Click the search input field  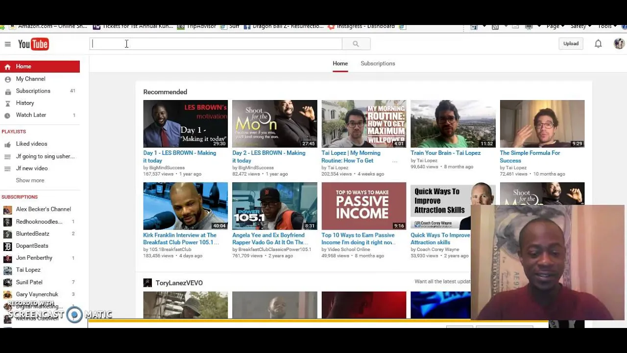216,44
